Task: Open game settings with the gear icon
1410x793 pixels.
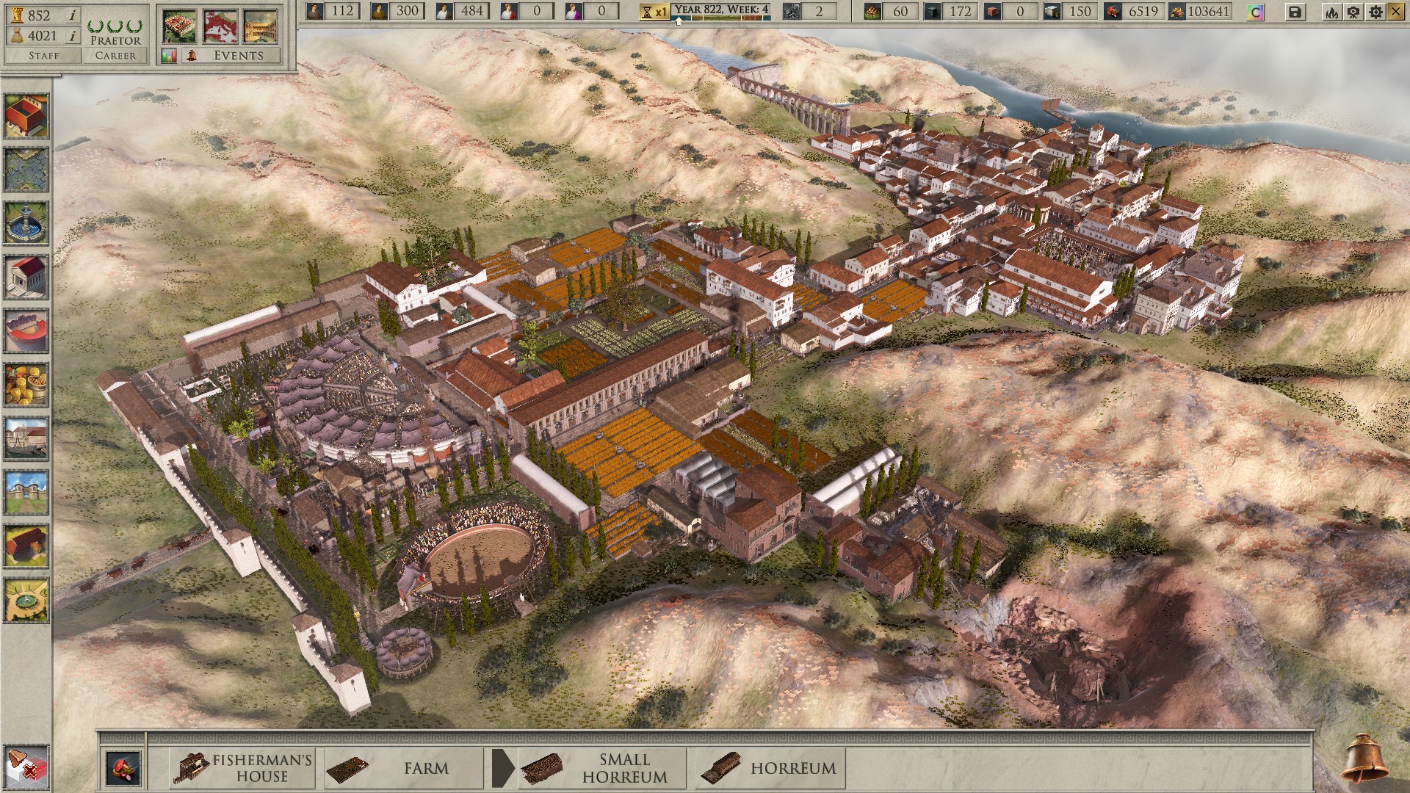Action: [x=1375, y=12]
